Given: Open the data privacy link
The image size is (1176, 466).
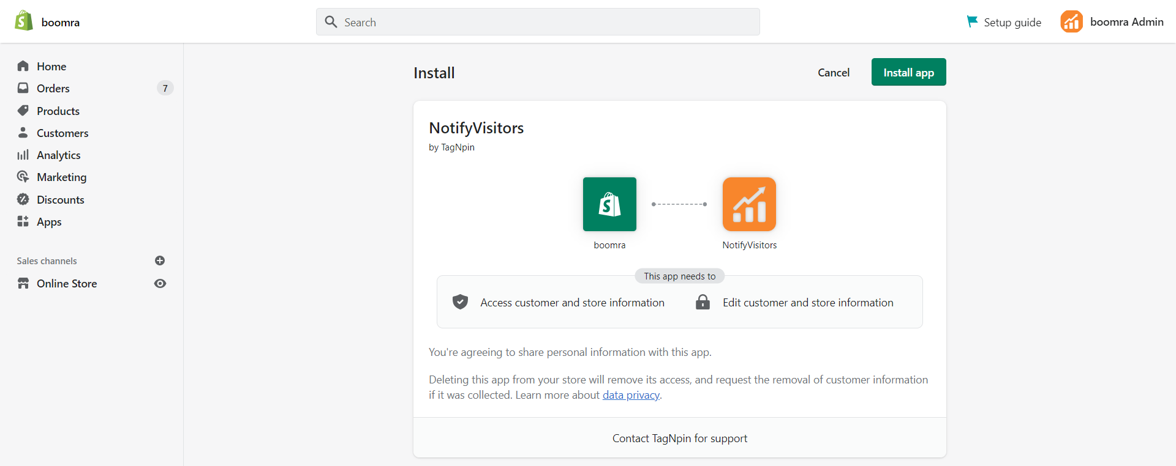Looking at the screenshot, I should 631,395.
